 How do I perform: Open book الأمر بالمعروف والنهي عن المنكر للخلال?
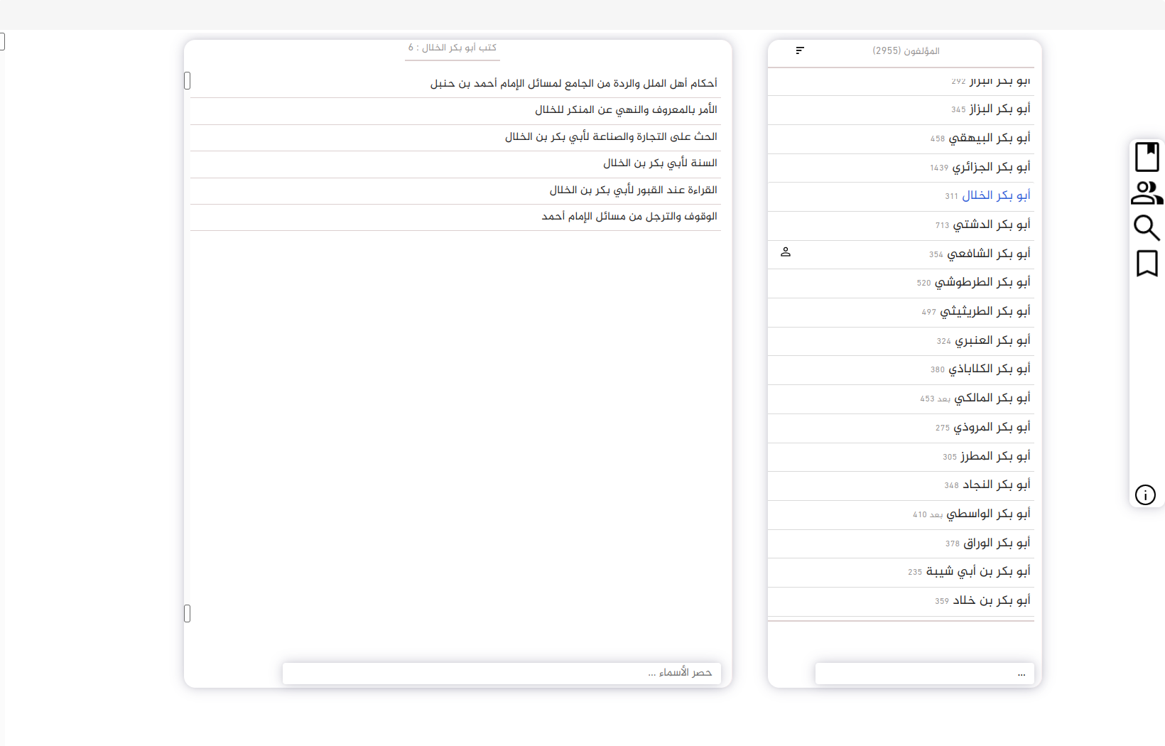point(455,111)
